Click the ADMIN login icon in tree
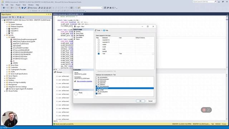Image resolution: width=229 pixels, height=129 pixels. click(x=11, y=63)
